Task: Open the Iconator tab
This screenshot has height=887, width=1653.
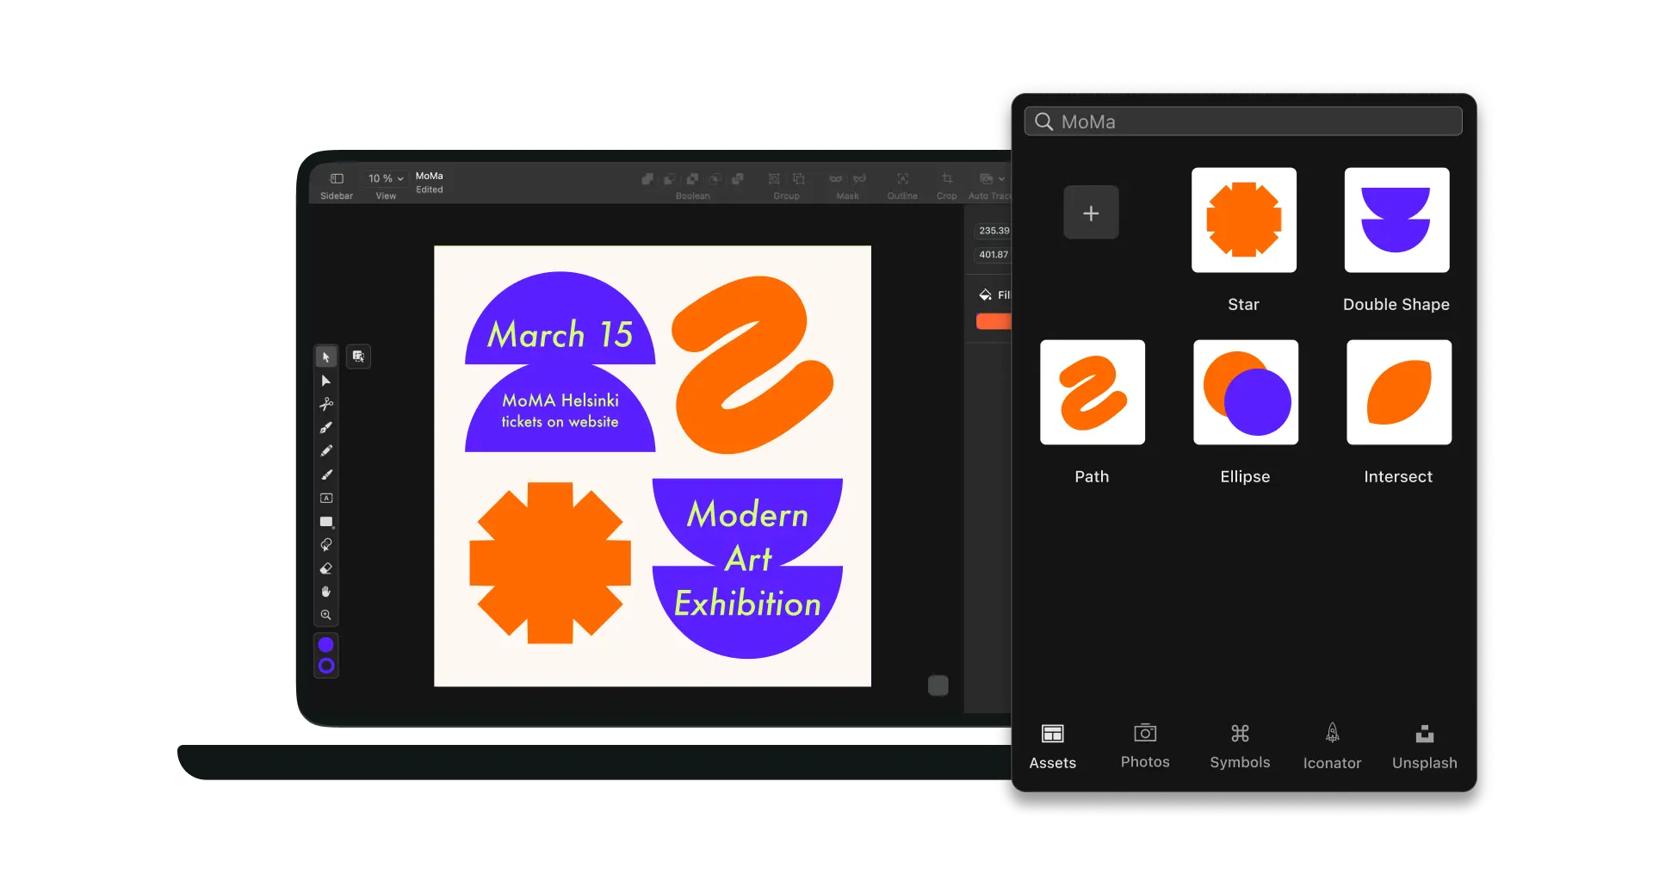Action: (x=1332, y=746)
